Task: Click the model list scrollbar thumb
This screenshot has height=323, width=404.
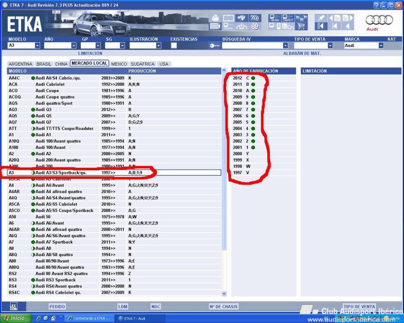Action: coord(224,161)
